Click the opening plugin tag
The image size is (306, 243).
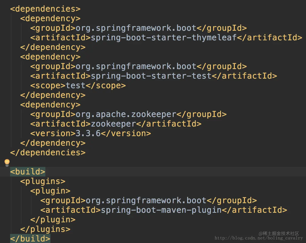50,191
